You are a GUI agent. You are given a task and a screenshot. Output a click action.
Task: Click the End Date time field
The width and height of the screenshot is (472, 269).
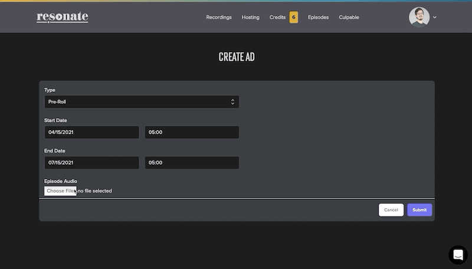click(192, 162)
